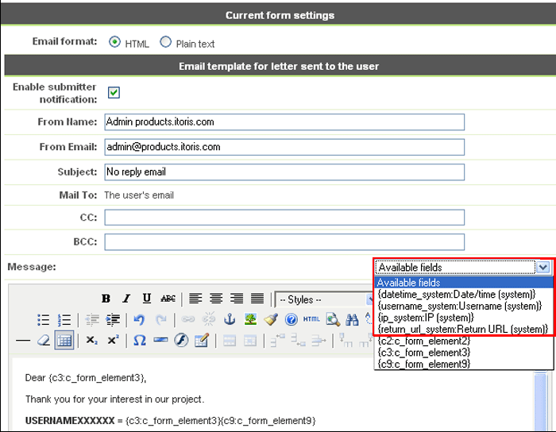Open find with the binoculars icon
This screenshot has width=556, height=432.
[353, 320]
